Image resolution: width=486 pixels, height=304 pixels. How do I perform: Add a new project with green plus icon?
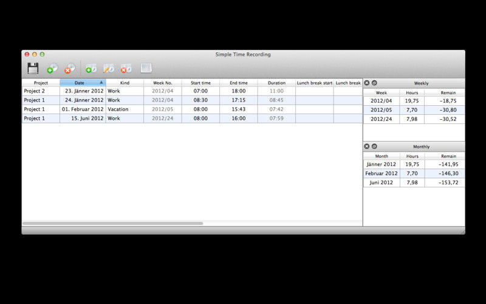point(52,68)
